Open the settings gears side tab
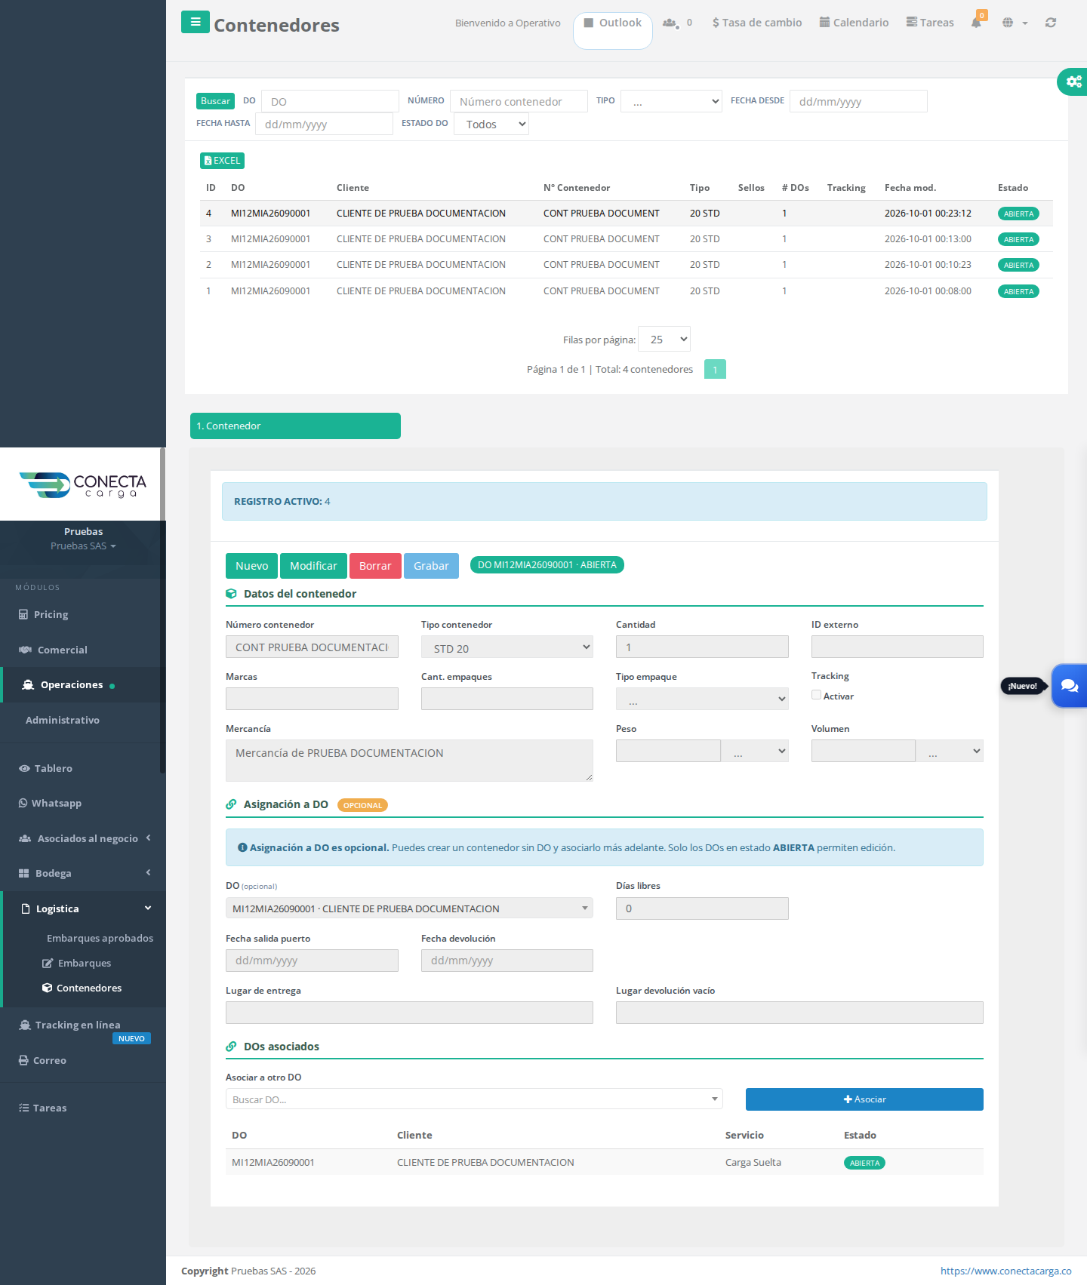Viewport: 1087px width, 1285px height. [x=1073, y=81]
